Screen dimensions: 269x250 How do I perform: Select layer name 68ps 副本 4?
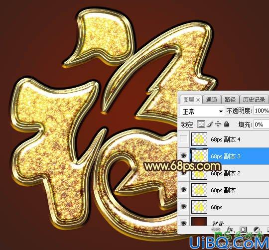point(226,139)
